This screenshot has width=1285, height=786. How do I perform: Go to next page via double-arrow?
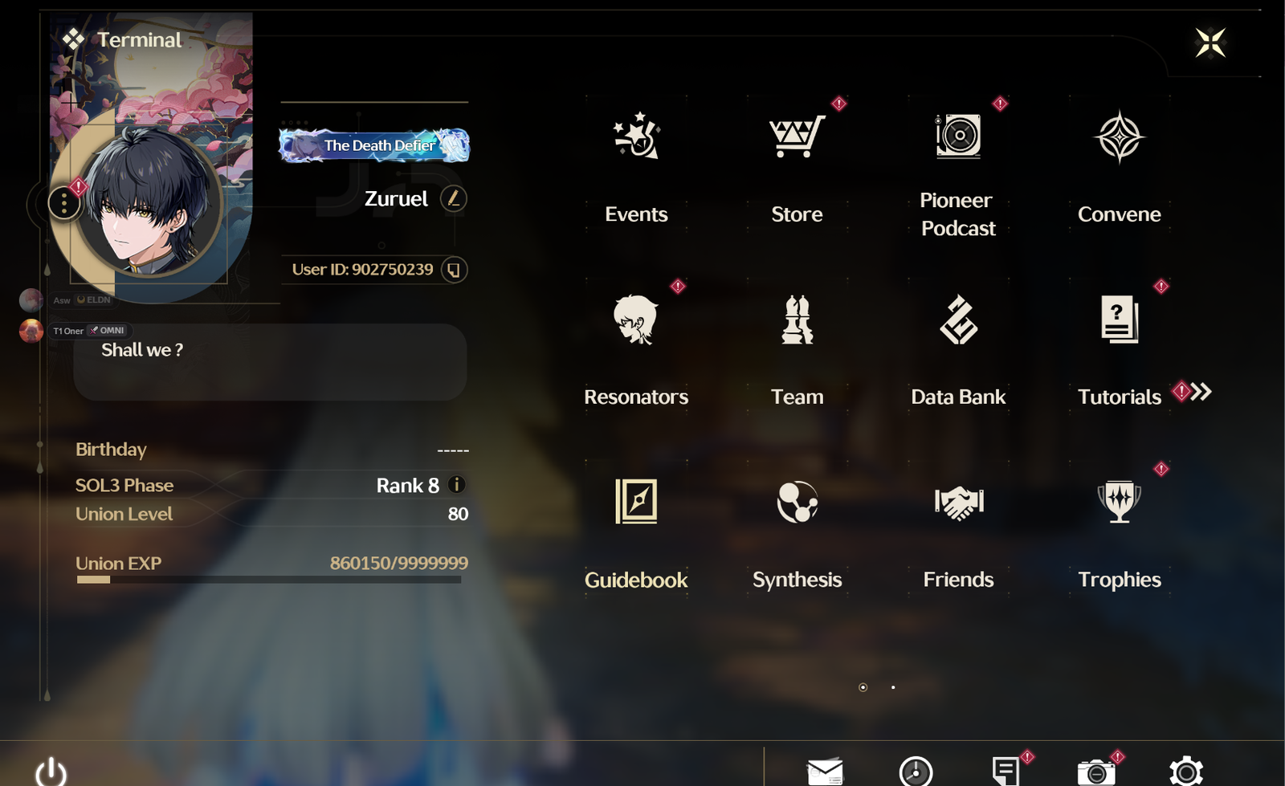[1201, 392]
